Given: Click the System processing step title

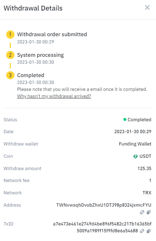Looking at the screenshot, I should pos(41,55).
